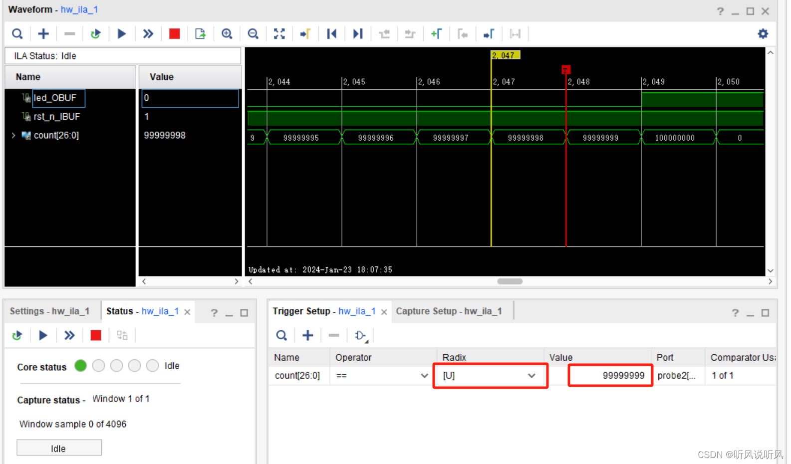791x464 pixels.
Task: Click previous marker icon
Action: tap(463, 34)
